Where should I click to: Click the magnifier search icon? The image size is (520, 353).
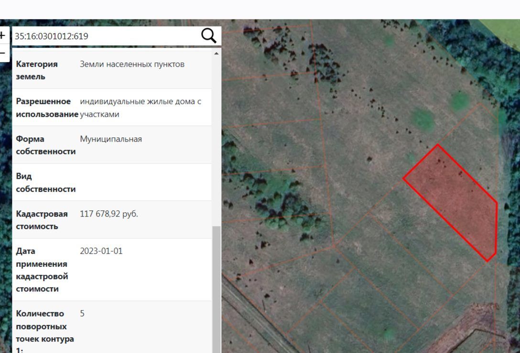[x=208, y=35]
